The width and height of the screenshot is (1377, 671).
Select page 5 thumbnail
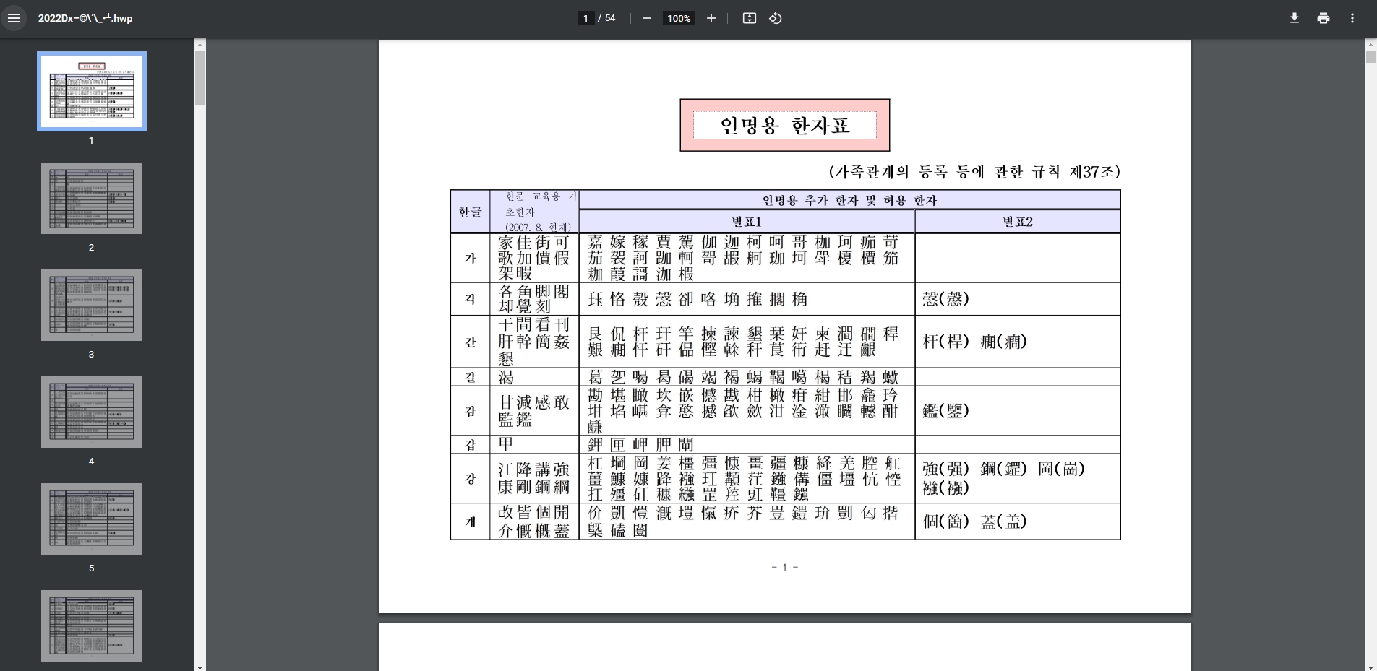92,519
